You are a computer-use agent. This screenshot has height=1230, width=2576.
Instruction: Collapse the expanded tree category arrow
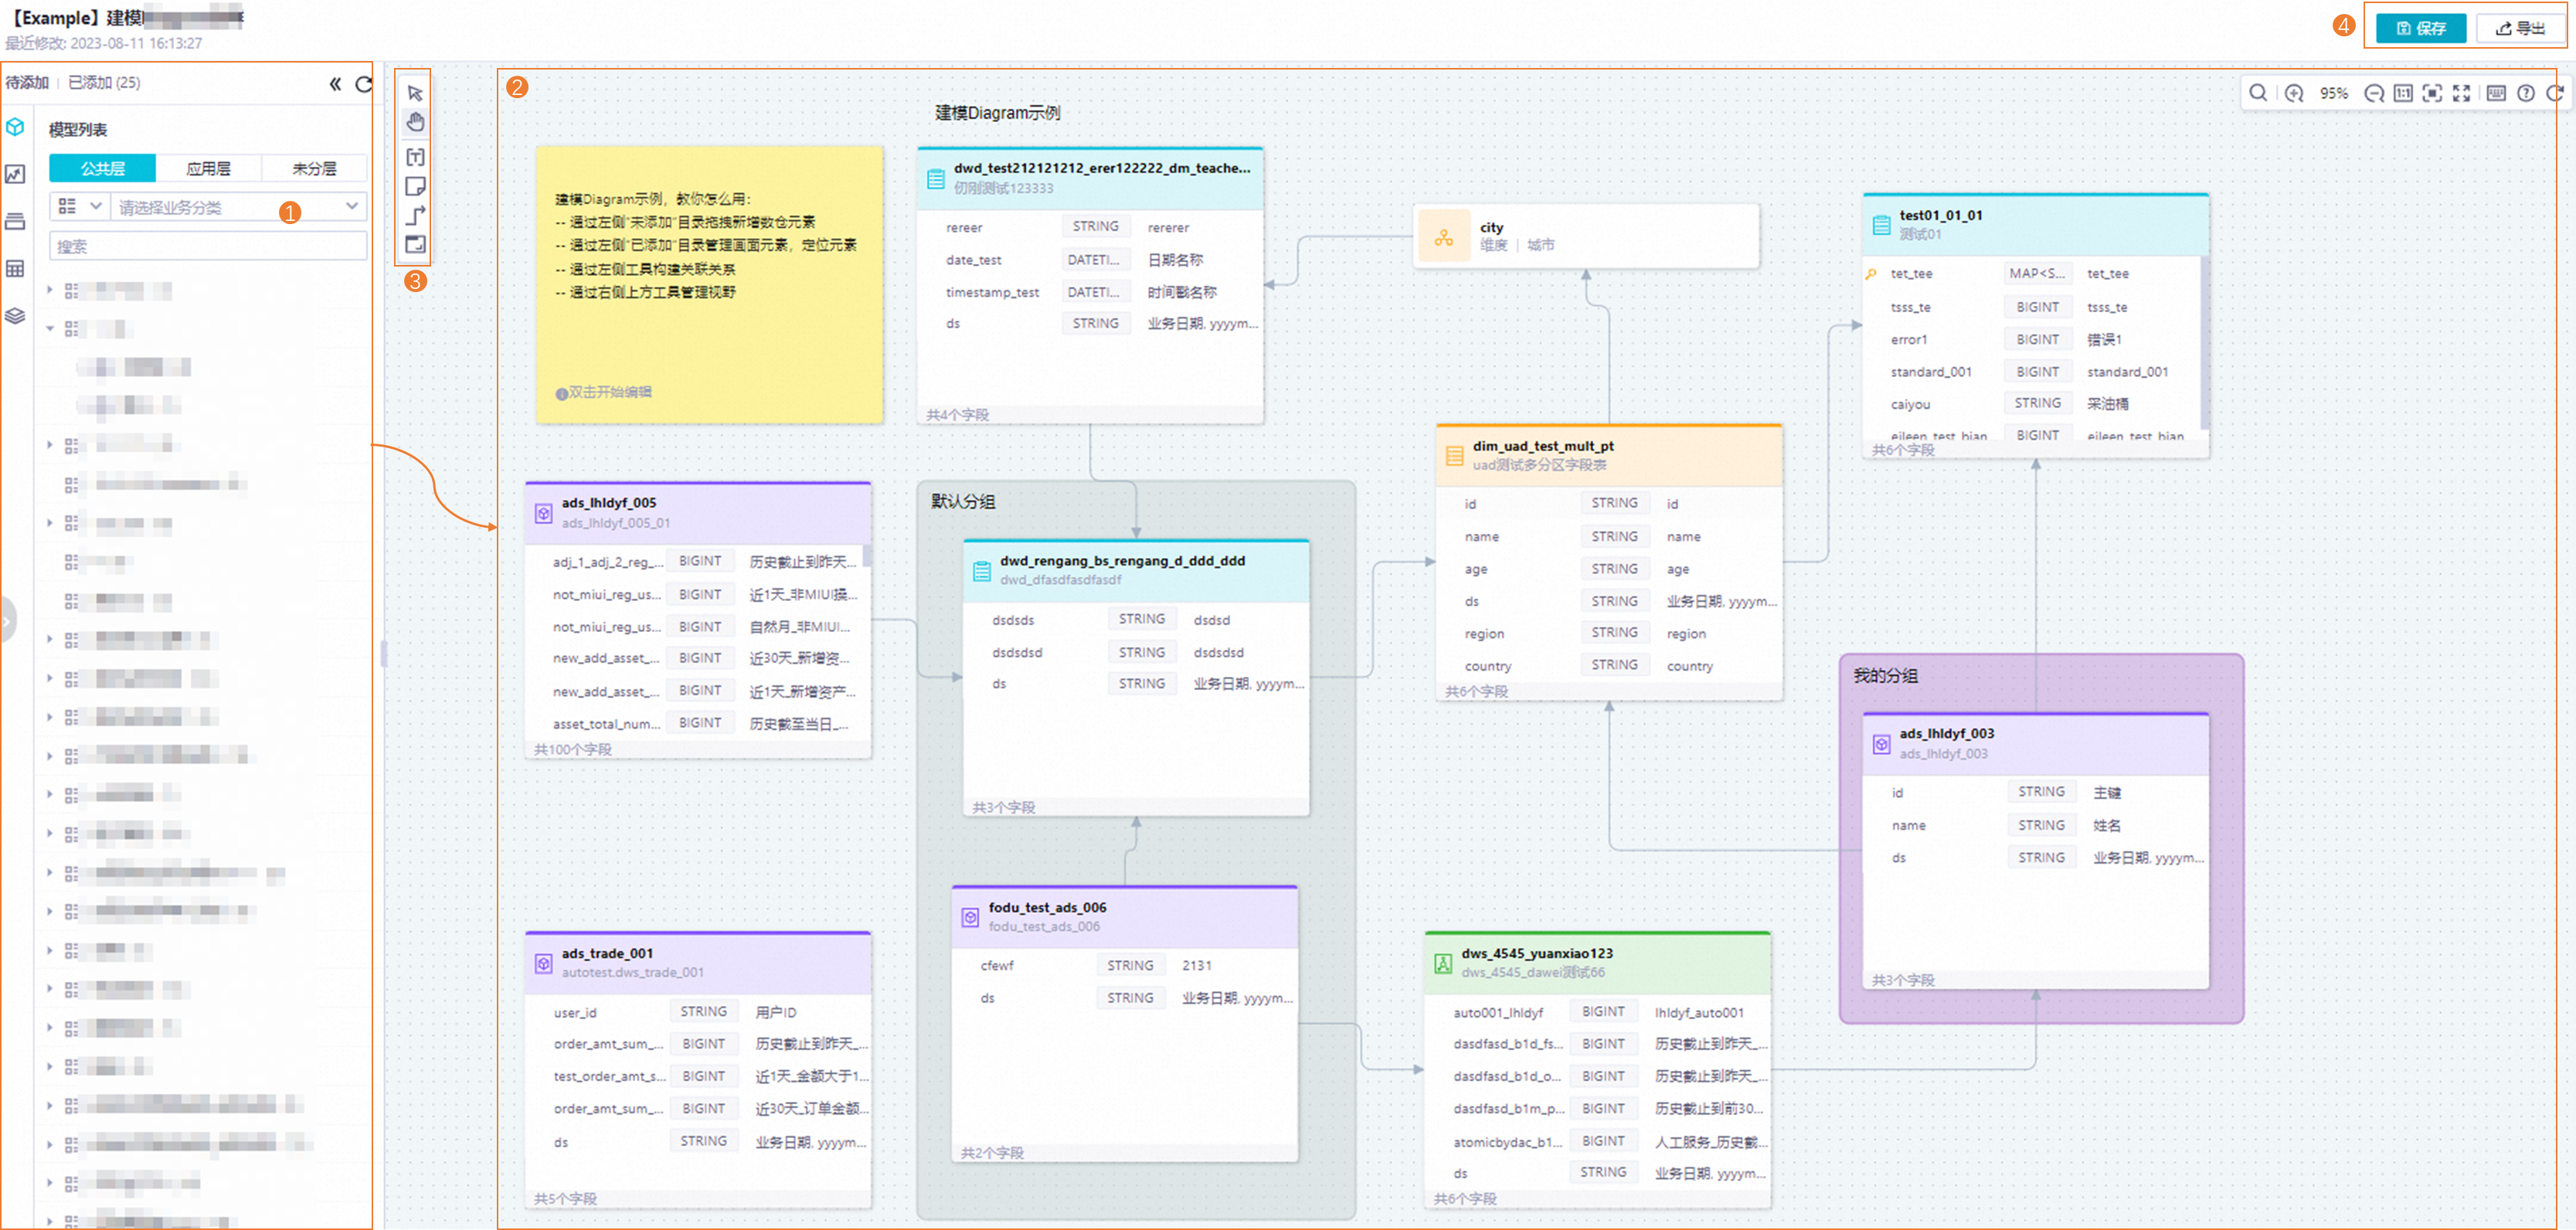point(50,328)
